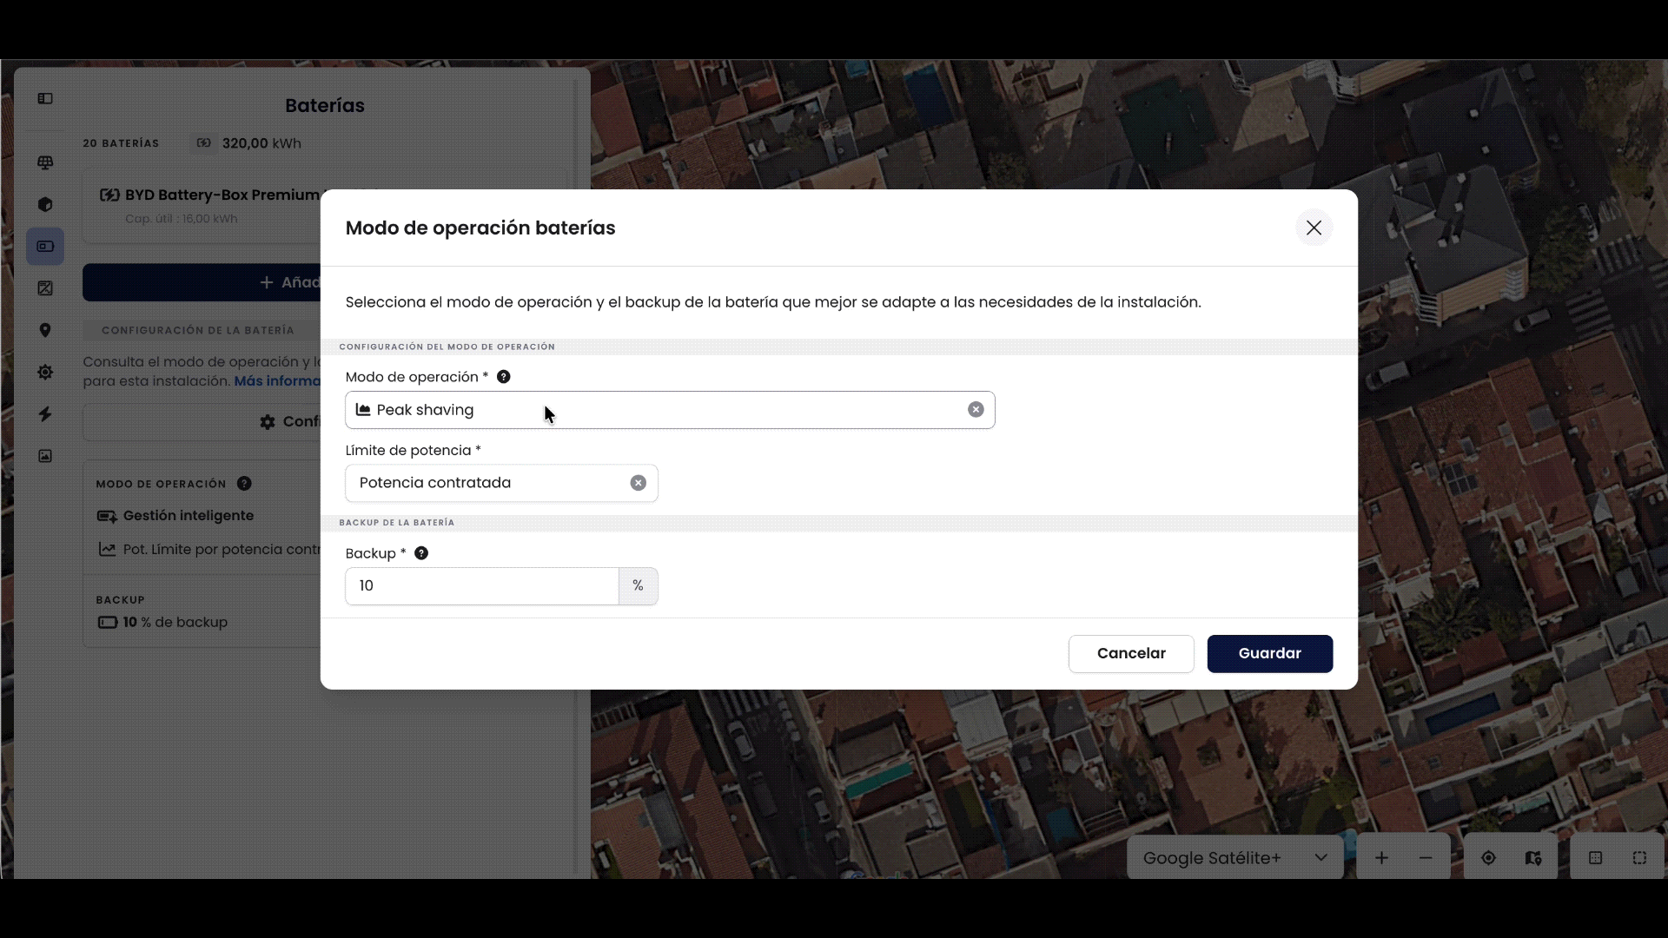Toggle fullscreen map view

1639,858
